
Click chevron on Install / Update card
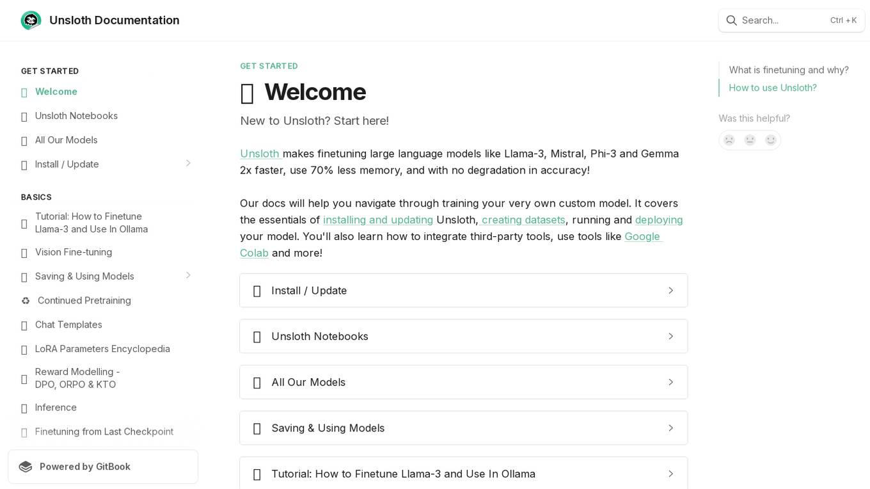[670, 291]
